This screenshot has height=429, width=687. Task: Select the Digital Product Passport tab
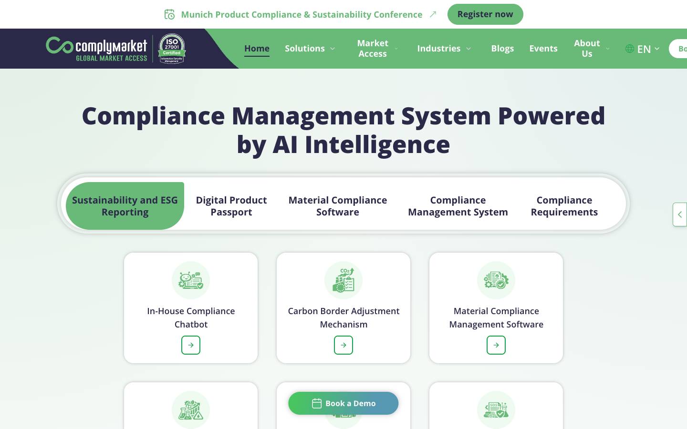click(231, 206)
